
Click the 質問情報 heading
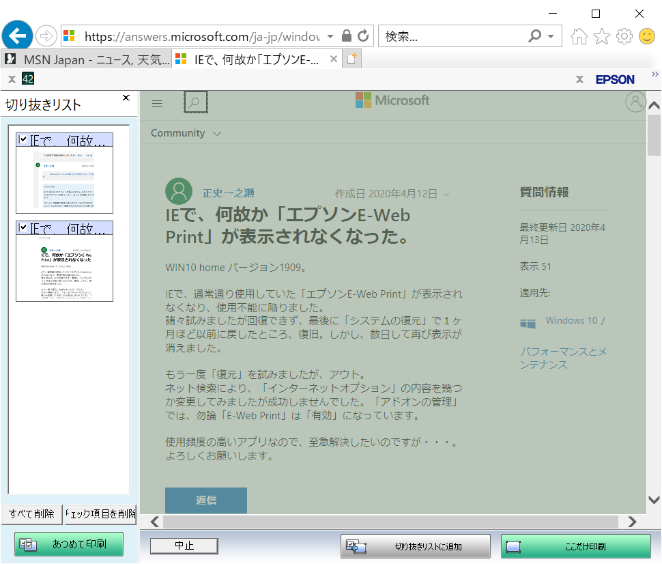(544, 193)
